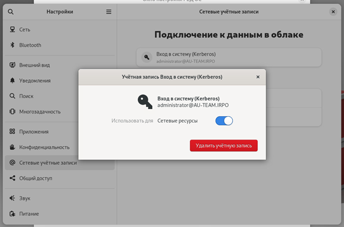Open the Питание power settings
This screenshot has height=227, width=344.
coord(29,213)
